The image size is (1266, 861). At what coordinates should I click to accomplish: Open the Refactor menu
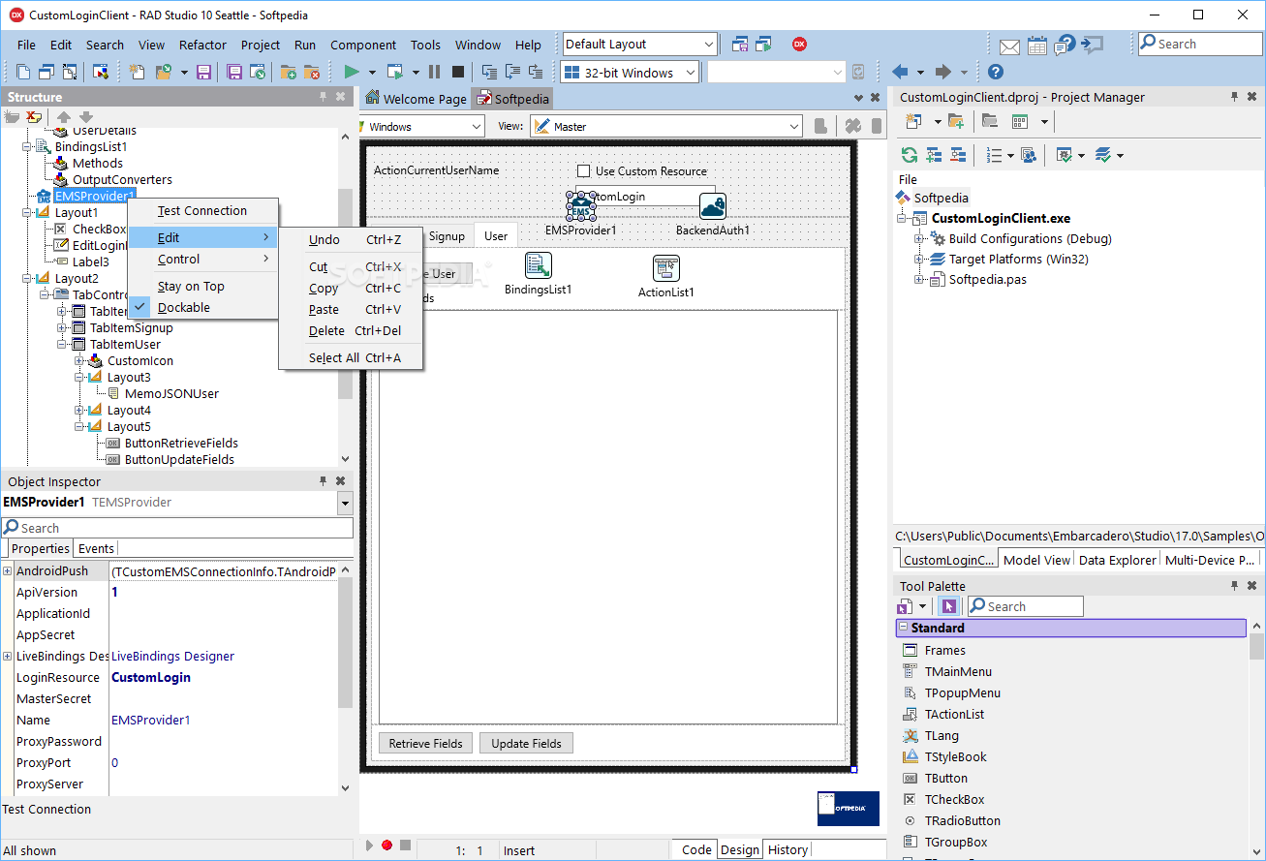[x=202, y=45]
